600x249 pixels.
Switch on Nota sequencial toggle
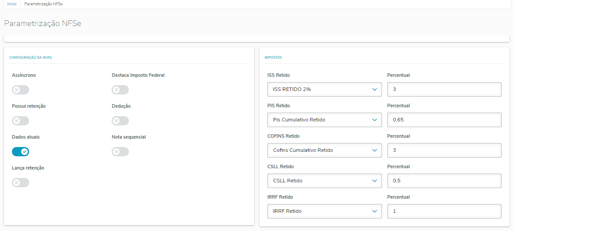[120, 152]
